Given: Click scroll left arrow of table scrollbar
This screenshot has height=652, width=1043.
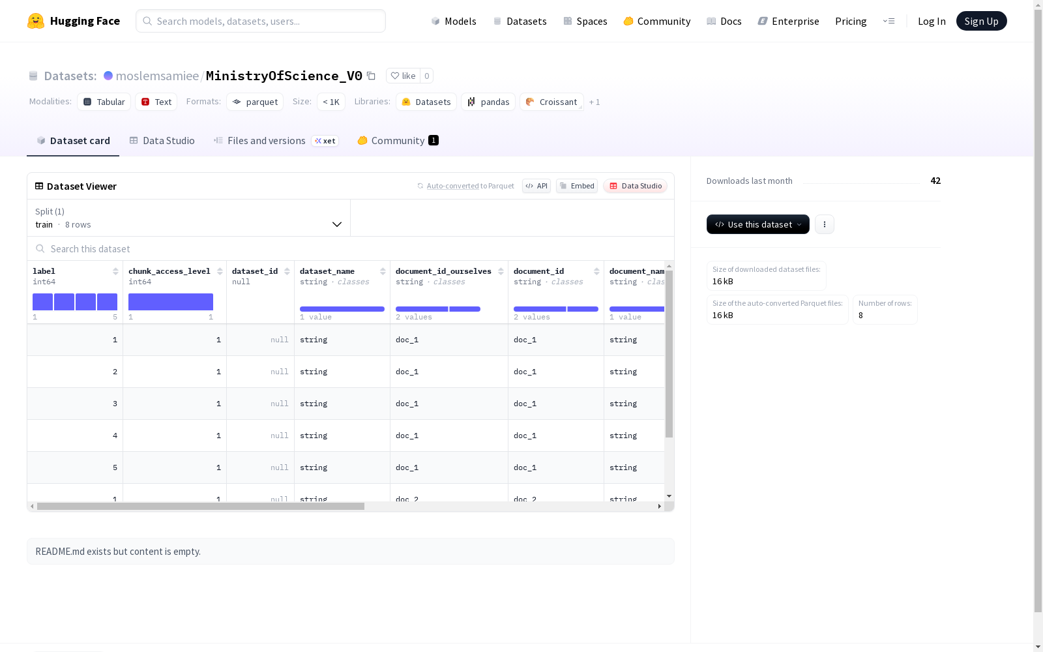Looking at the screenshot, I should coord(32,506).
